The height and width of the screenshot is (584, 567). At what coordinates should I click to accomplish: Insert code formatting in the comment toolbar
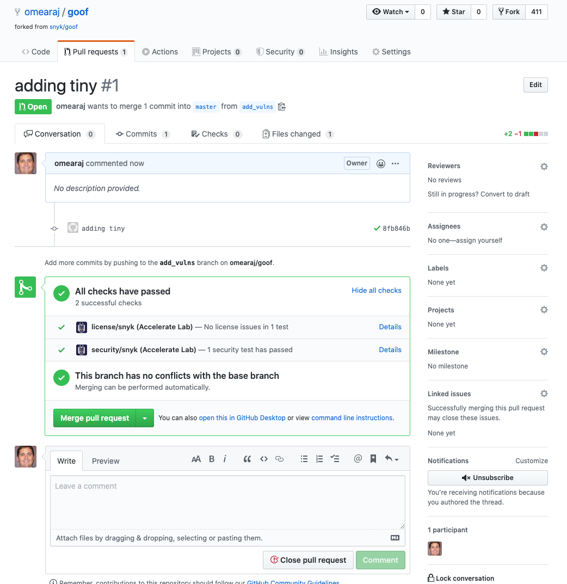tap(264, 459)
